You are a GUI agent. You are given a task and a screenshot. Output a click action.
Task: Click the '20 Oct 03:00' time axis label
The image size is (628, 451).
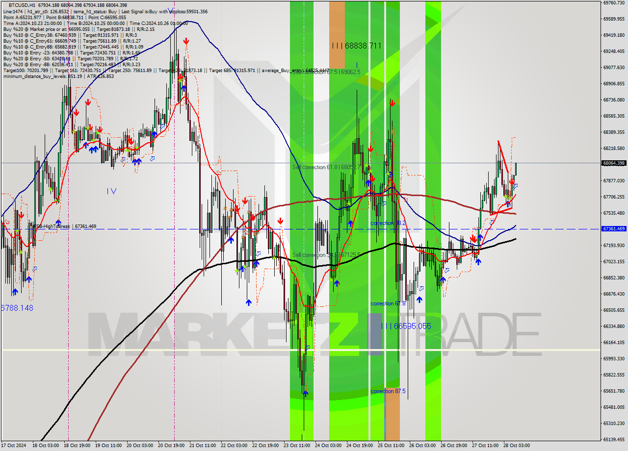(139, 446)
